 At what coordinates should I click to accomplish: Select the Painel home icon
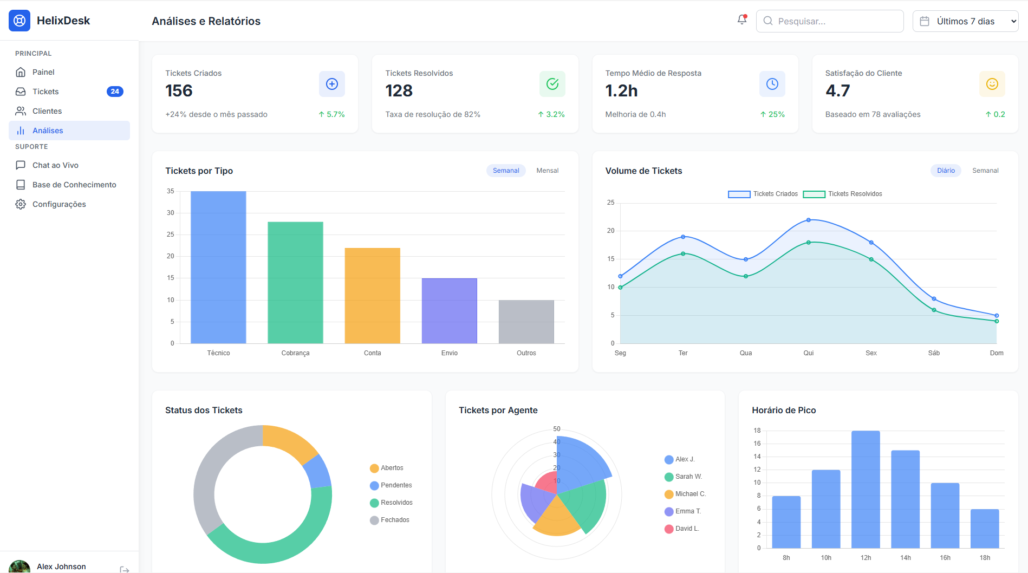tap(21, 71)
